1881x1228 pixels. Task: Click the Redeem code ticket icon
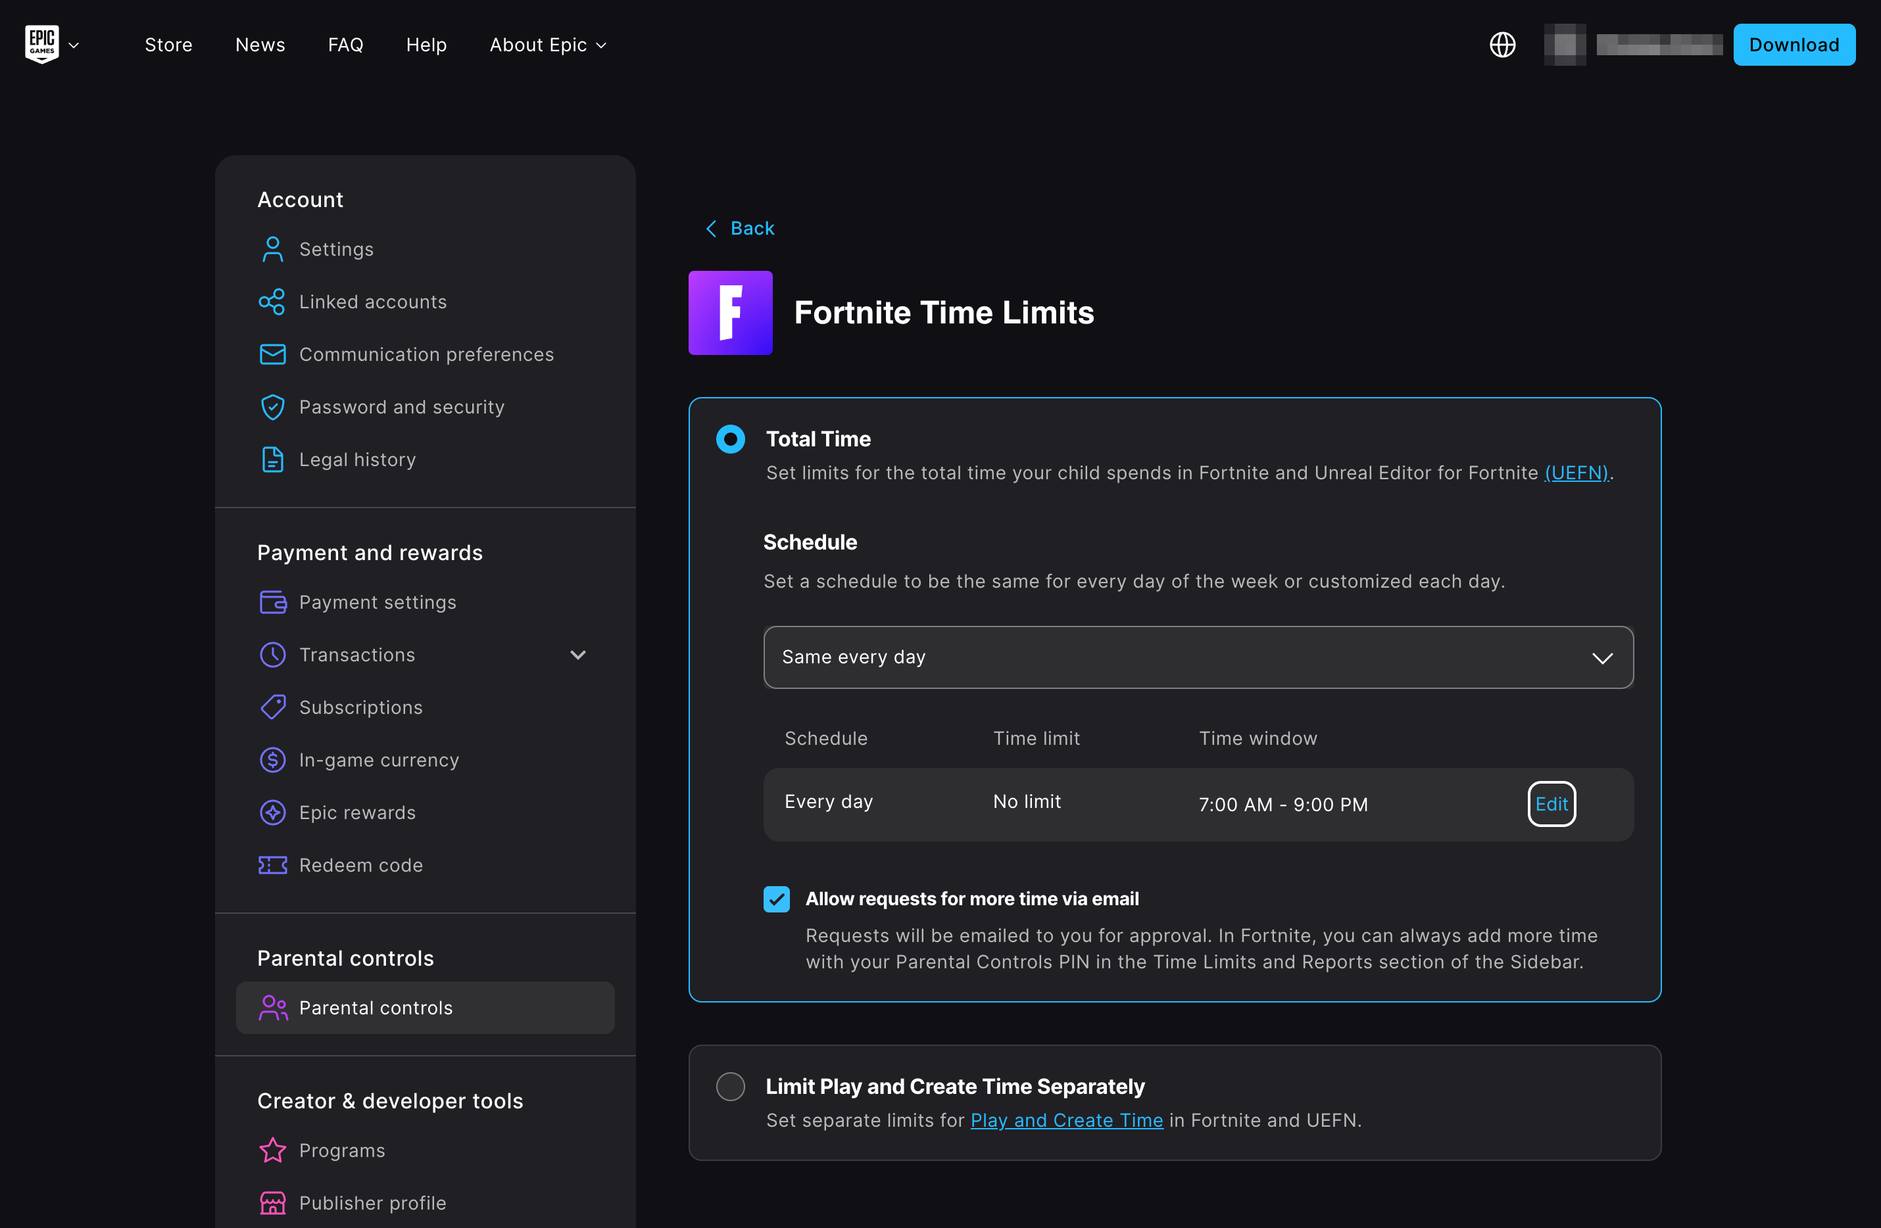(273, 865)
